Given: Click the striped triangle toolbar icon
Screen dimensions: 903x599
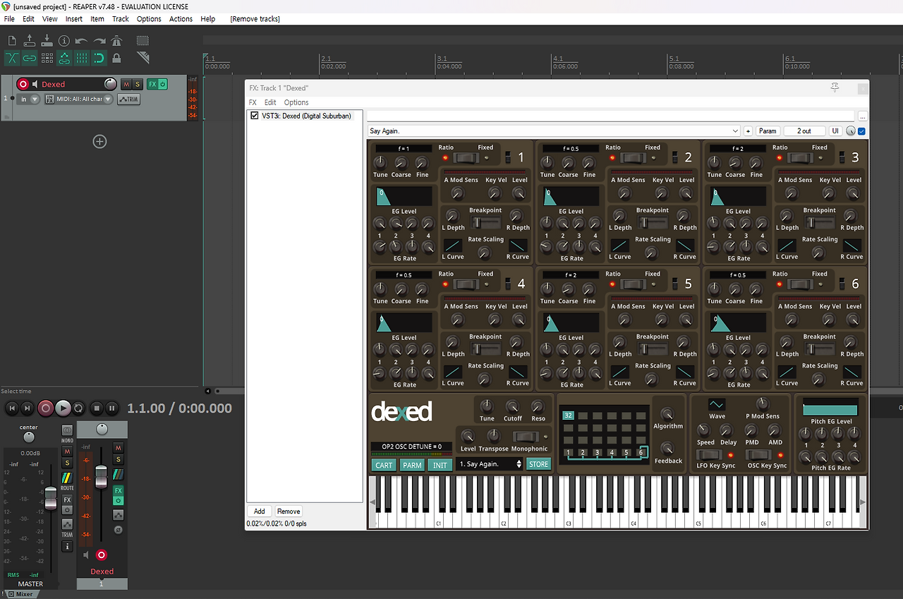Looking at the screenshot, I should pyautogui.click(x=143, y=58).
